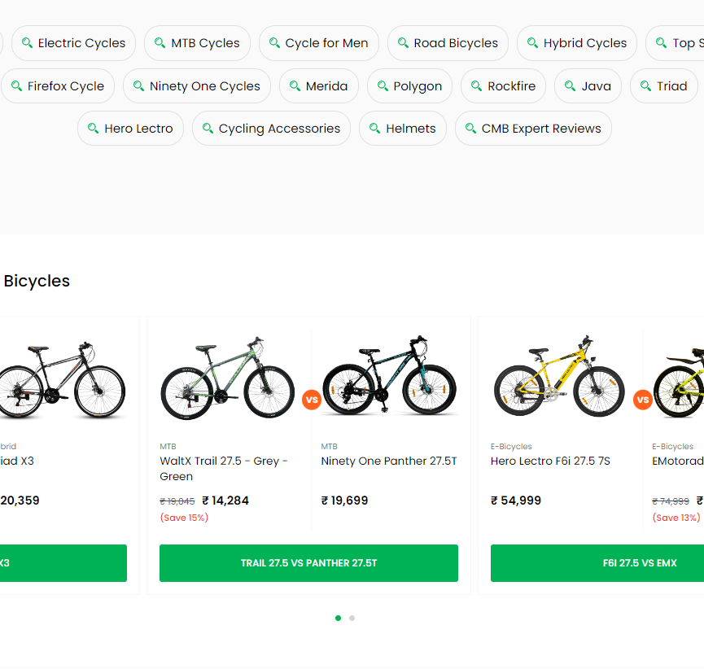
Task: Open the WaltX Trail 27.5 bike image
Action: 228,378
